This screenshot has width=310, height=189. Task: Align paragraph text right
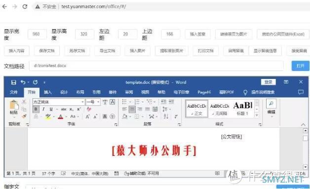tap(140, 109)
